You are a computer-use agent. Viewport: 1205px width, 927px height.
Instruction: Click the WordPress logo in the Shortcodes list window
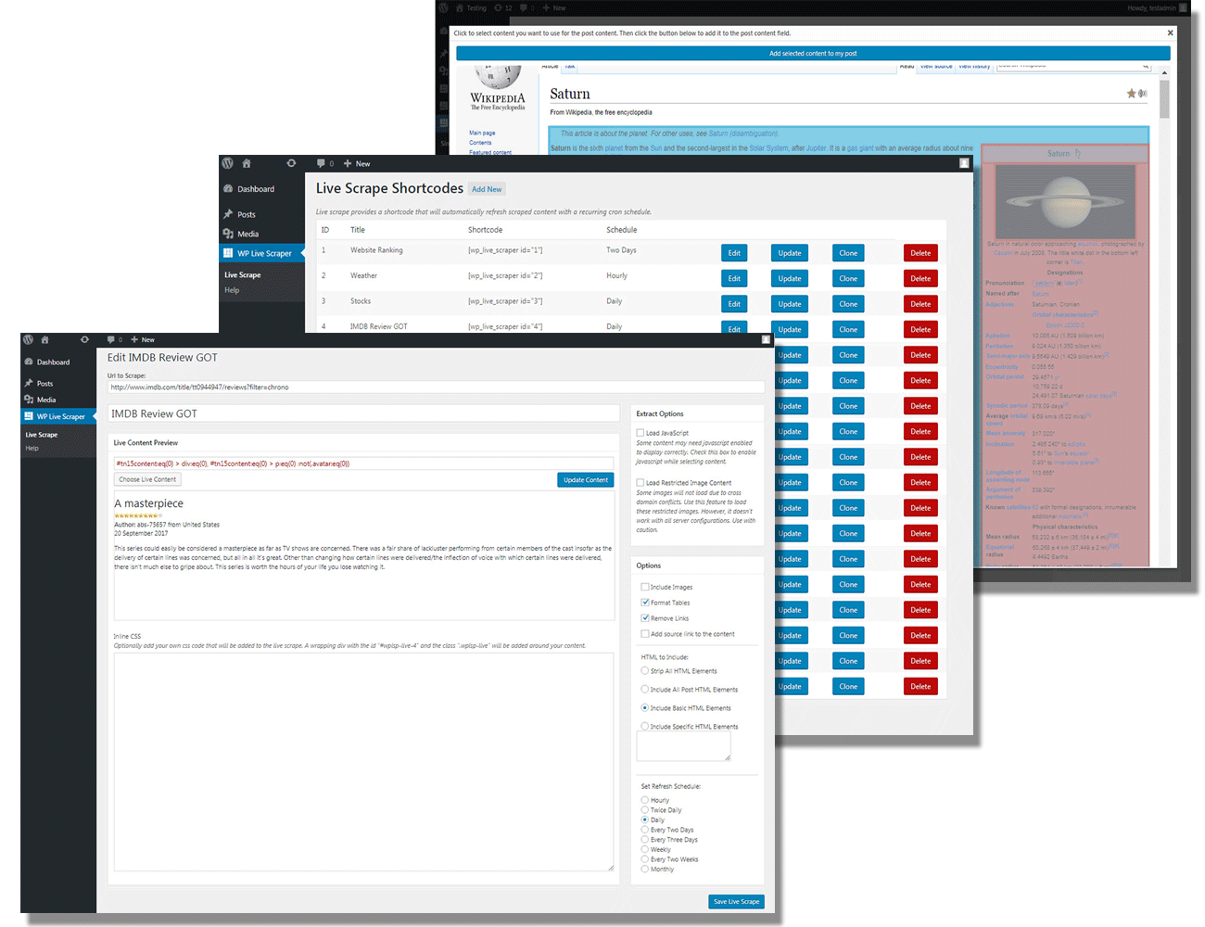(227, 163)
